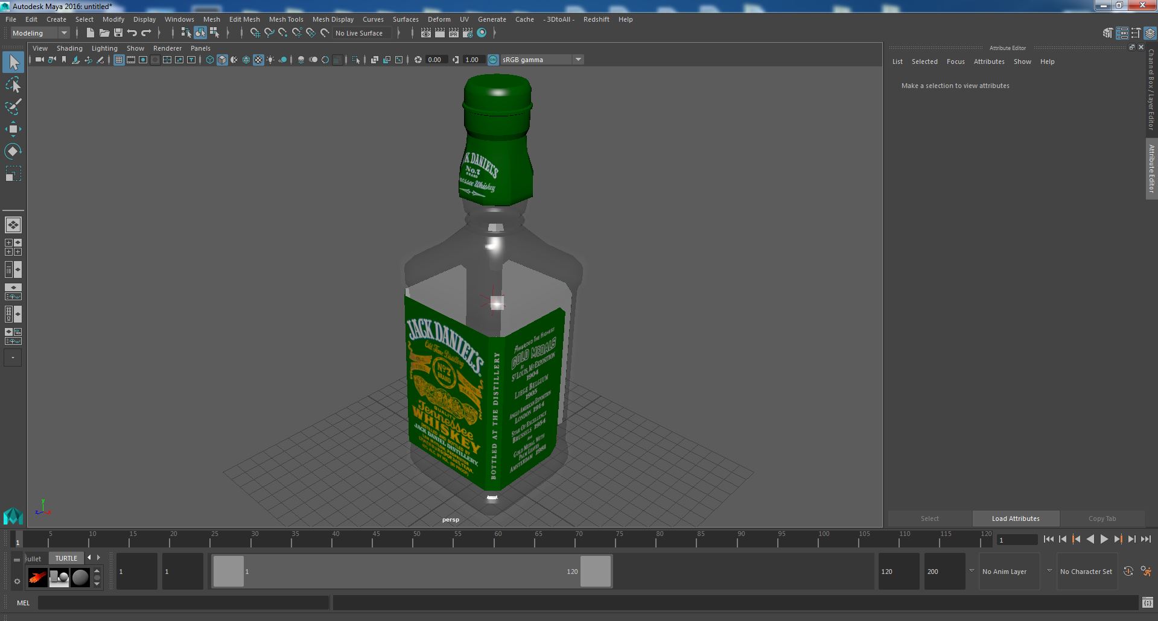1158x621 pixels.
Task: Toggle film gate in panel toolbar
Action: pyautogui.click(x=131, y=60)
